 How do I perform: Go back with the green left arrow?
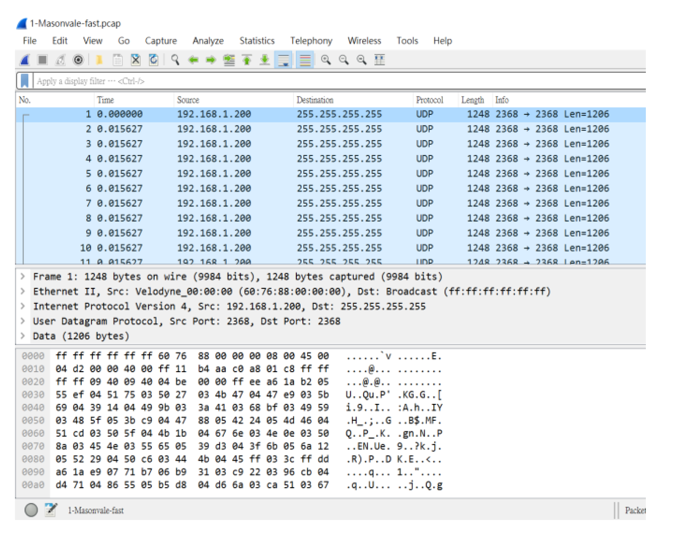tap(193, 60)
